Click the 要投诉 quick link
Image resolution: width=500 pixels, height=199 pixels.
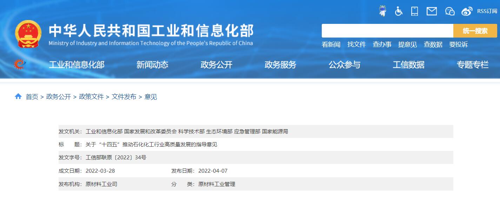tap(459, 45)
